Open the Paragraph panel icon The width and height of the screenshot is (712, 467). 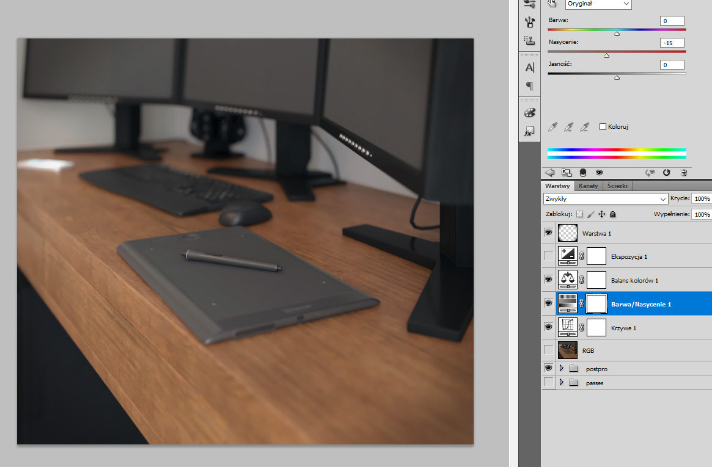click(529, 85)
